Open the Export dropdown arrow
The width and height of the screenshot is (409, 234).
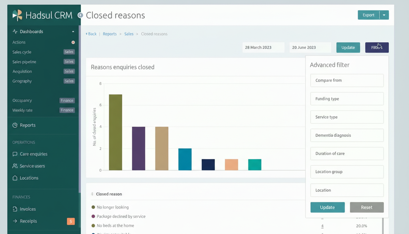click(384, 15)
